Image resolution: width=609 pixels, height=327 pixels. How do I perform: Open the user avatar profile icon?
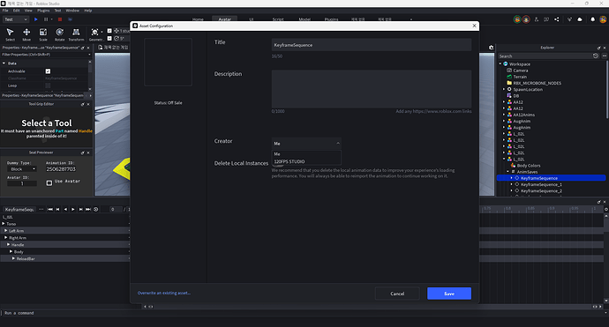click(603, 19)
